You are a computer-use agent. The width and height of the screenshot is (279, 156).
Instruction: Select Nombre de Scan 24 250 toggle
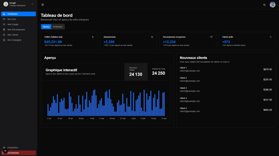[159, 72]
